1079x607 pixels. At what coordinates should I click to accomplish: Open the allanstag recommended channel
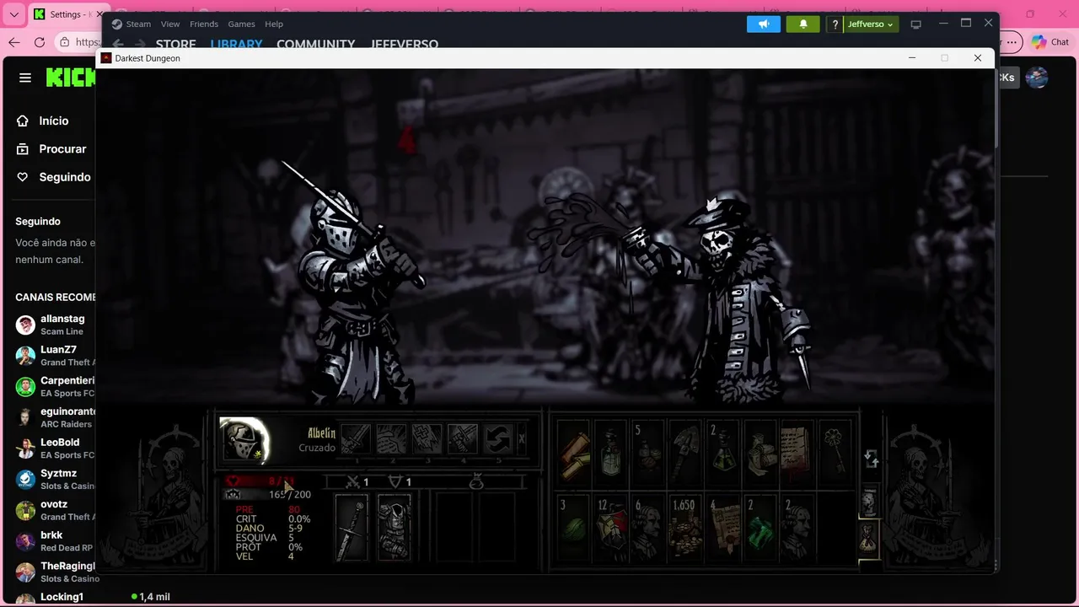tap(55, 325)
